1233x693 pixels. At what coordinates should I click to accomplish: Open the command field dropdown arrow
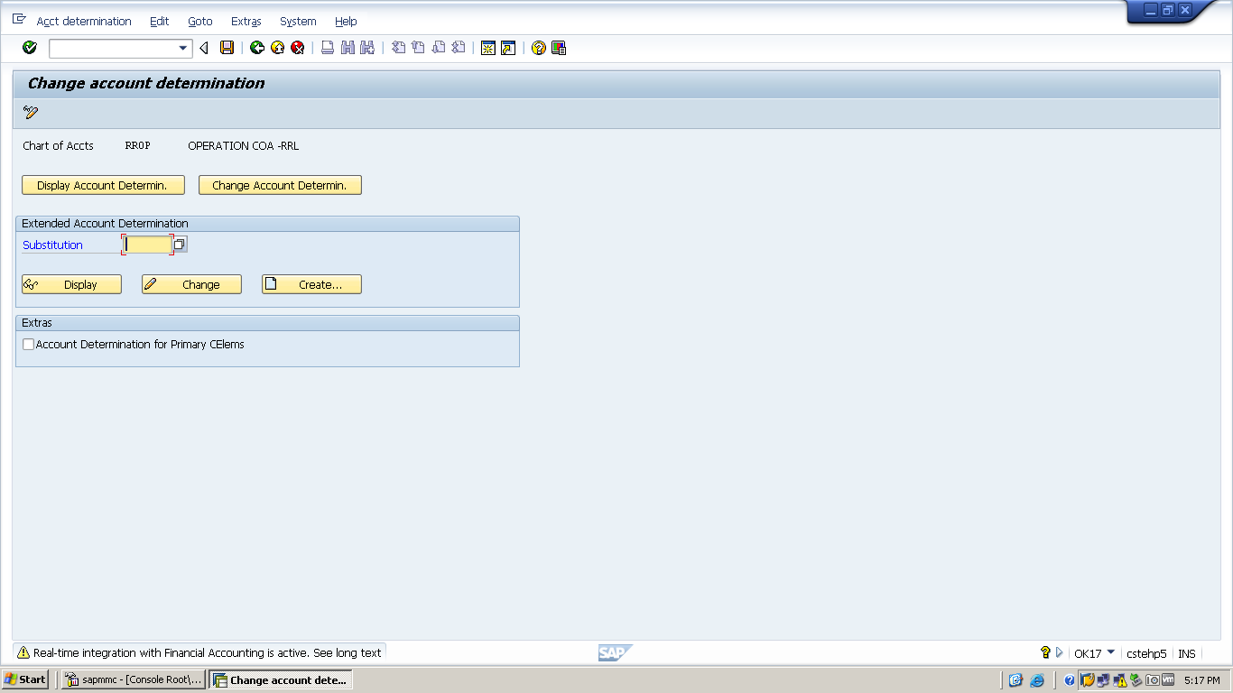(183, 48)
